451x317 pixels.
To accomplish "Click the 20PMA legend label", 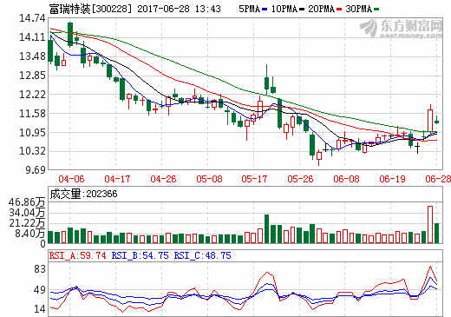I will click(322, 9).
